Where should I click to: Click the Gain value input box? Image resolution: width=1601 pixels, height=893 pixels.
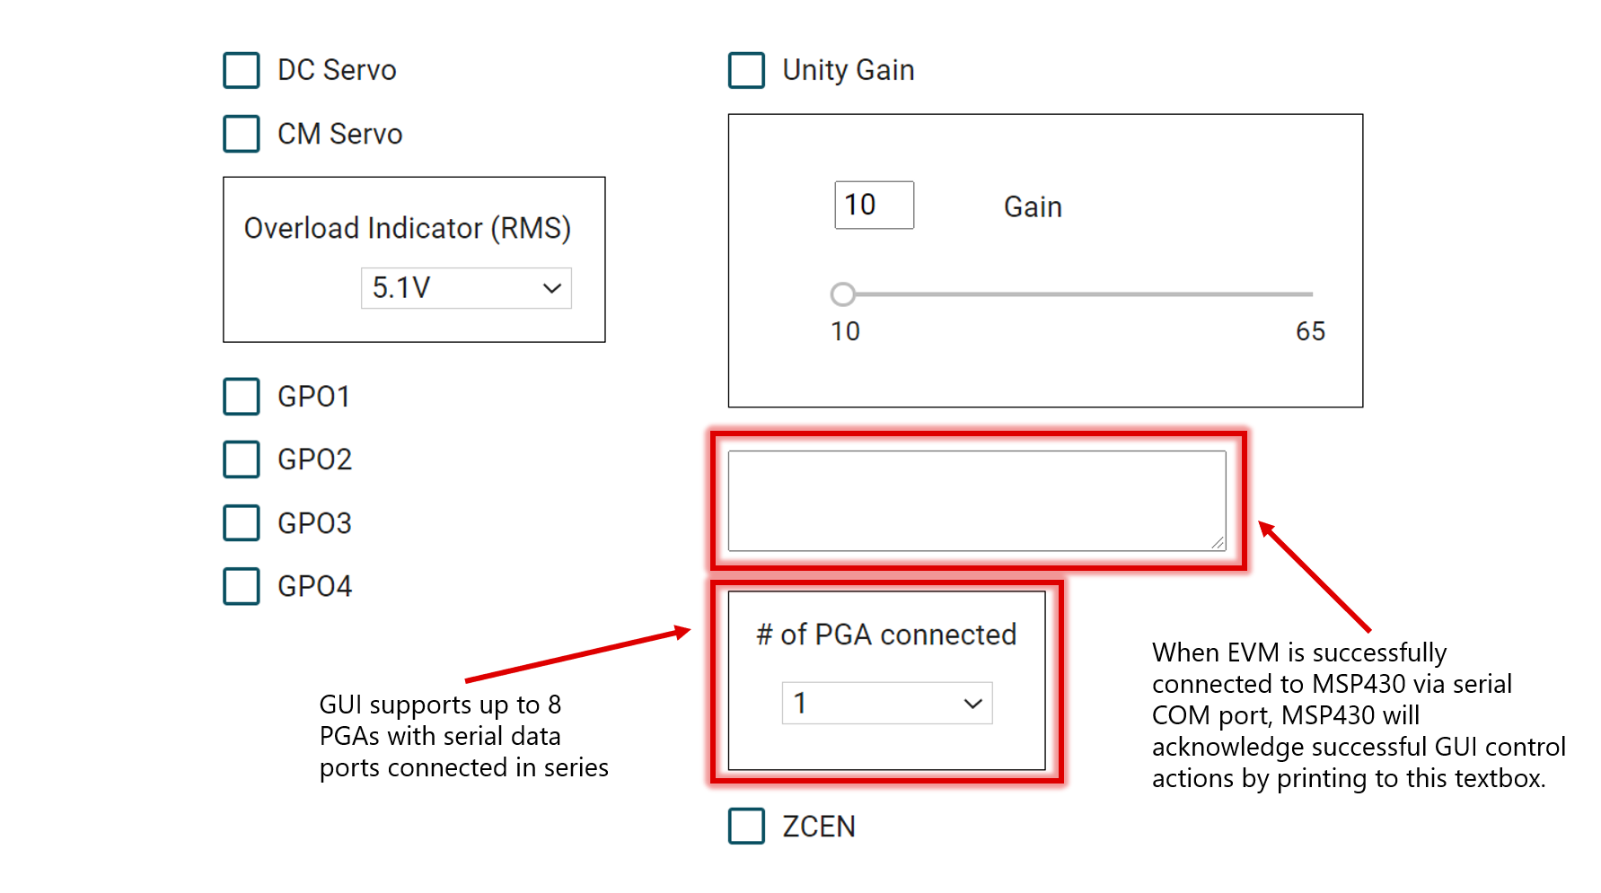(x=874, y=206)
